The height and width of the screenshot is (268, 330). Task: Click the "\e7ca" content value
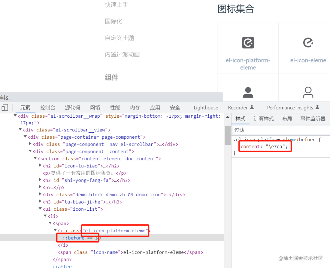(275, 147)
